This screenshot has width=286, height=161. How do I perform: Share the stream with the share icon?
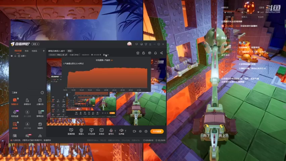(x=162, y=53)
